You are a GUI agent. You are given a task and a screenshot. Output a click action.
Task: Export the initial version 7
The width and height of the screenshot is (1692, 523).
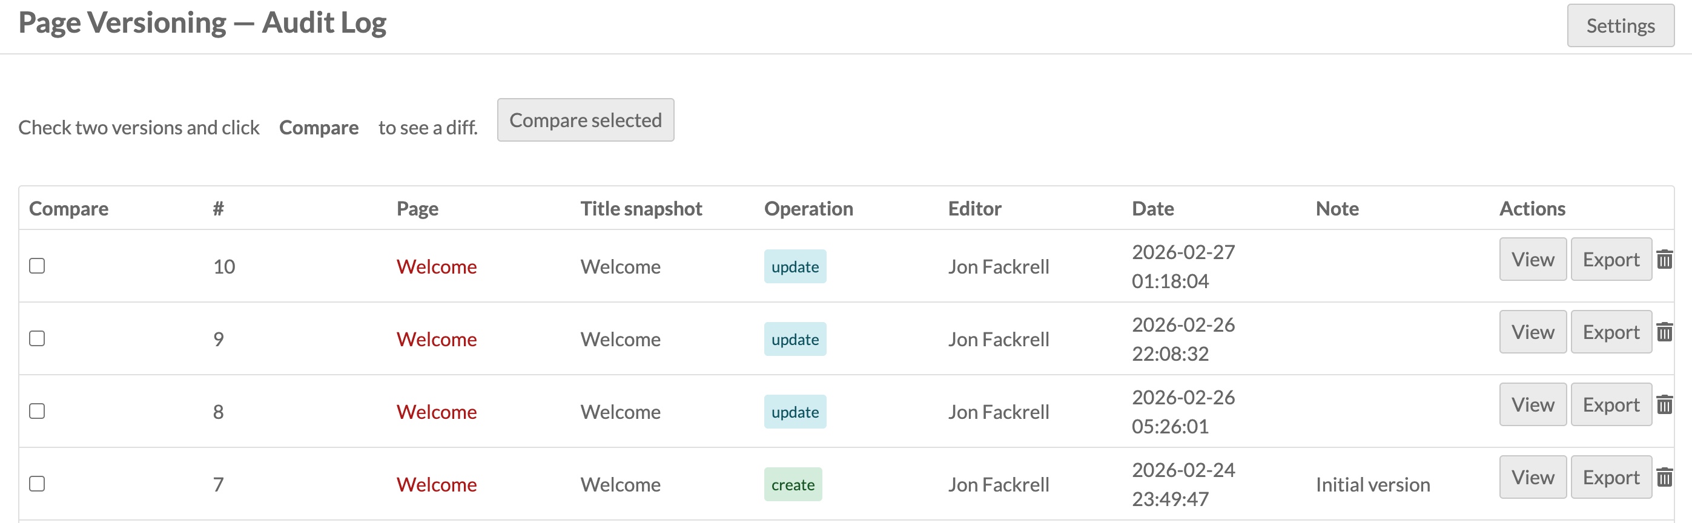(1611, 477)
